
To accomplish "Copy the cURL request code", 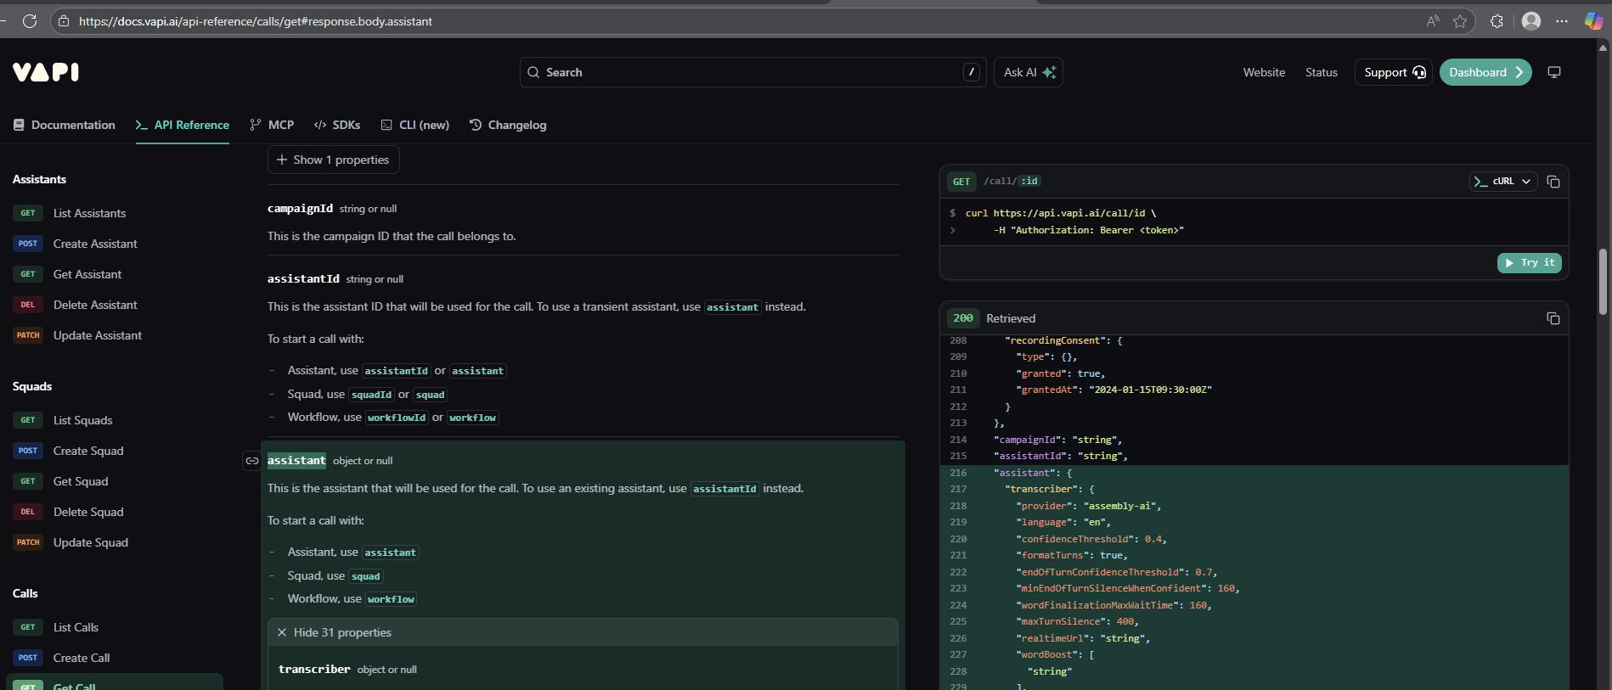I will (x=1553, y=182).
